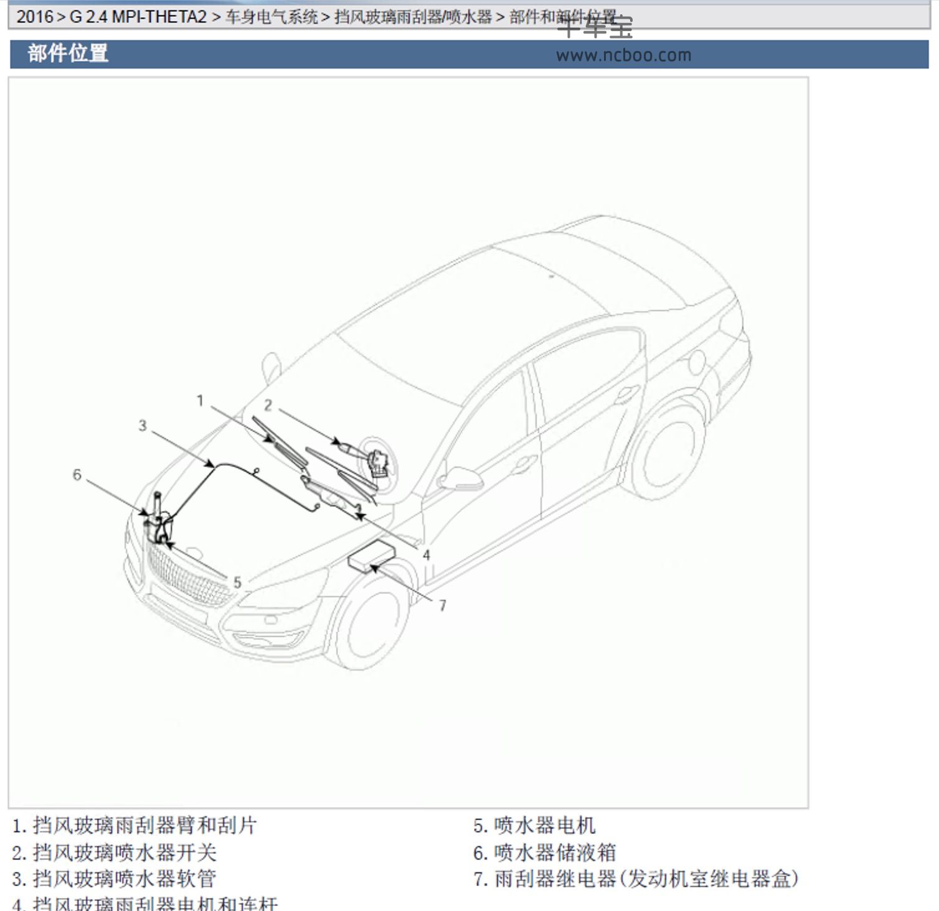Click the breadcrumb segment '挡风玻璃雨刮器/喷水器'

pyautogui.click(x=413, y=17)
